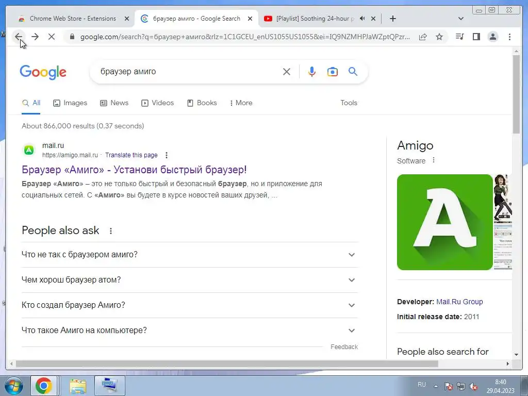Open Chrome's three-dot menu
This screenshot has width=528, height=396.
pos(509,37)
